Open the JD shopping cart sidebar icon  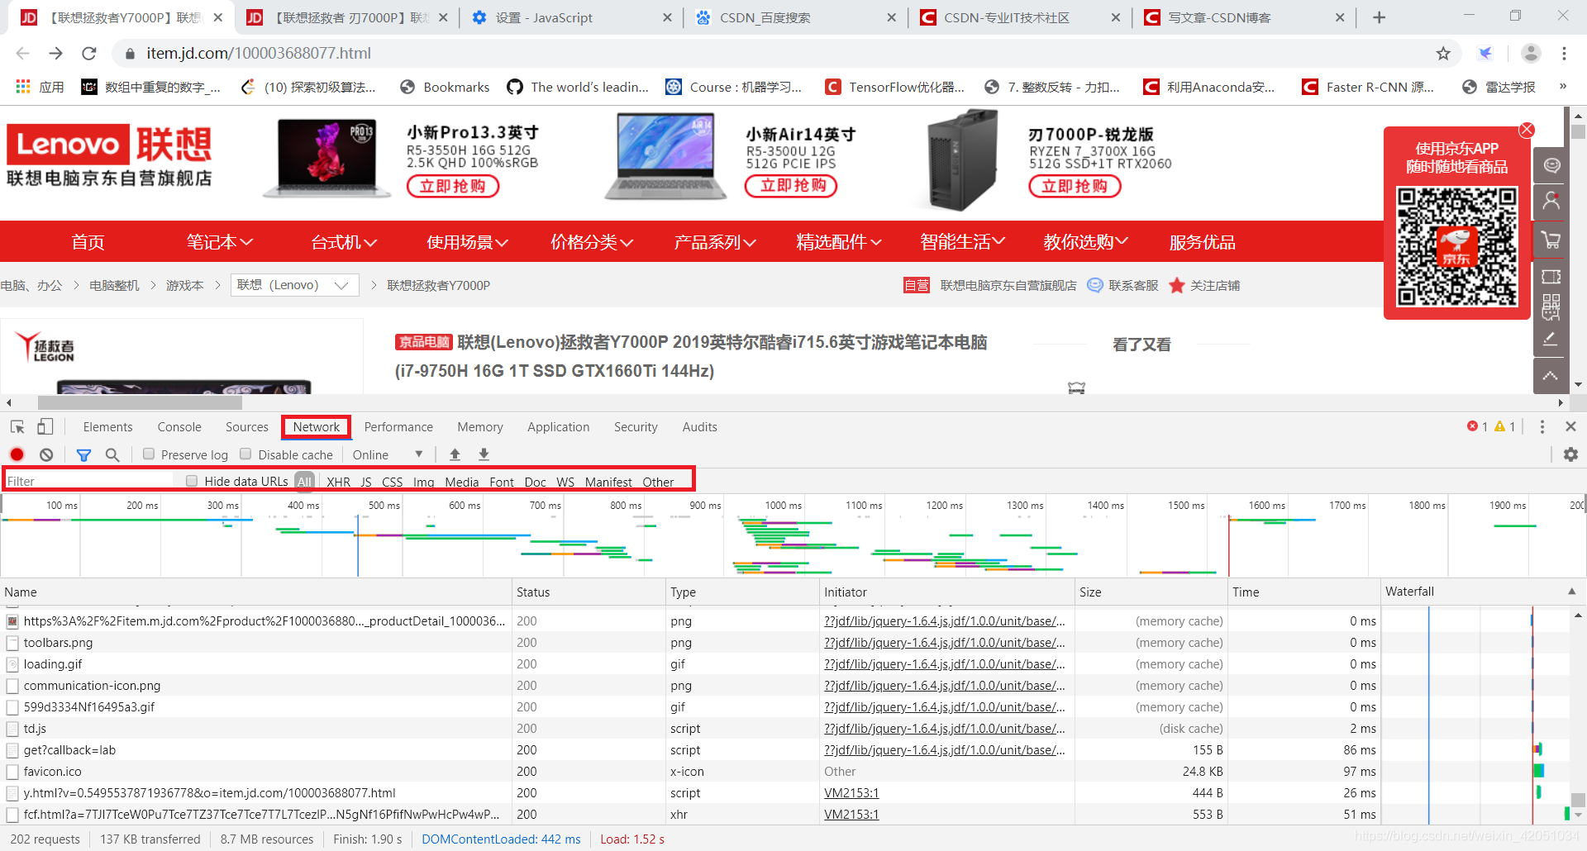coord(1551,240)
